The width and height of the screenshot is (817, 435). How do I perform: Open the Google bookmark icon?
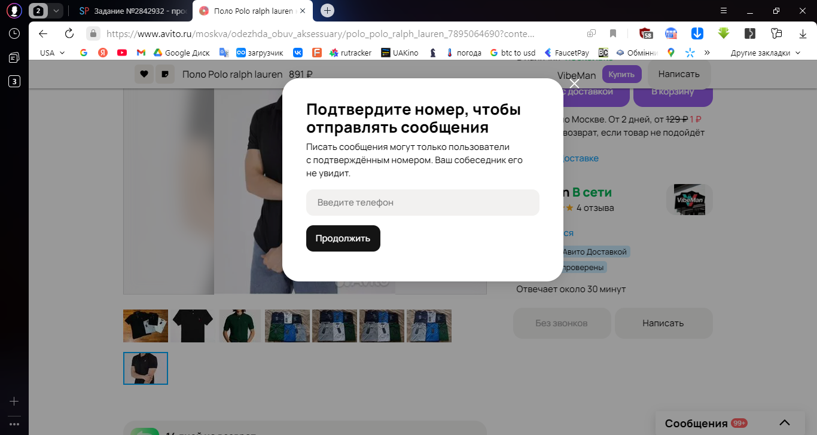point(84,53)
